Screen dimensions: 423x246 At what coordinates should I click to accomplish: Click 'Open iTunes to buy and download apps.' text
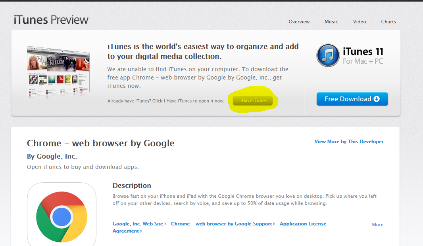(x=83, y=167)
